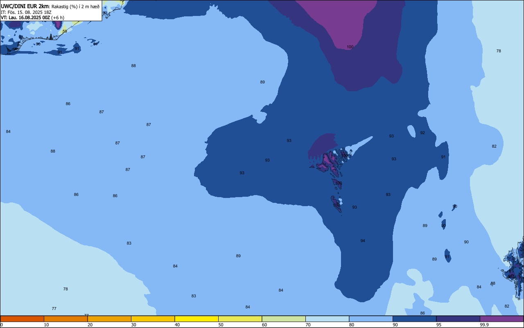Click the '59' humidity value on the map
Image resolution: width=524 pixels, height=328 pixels.
tap(65, 31)
